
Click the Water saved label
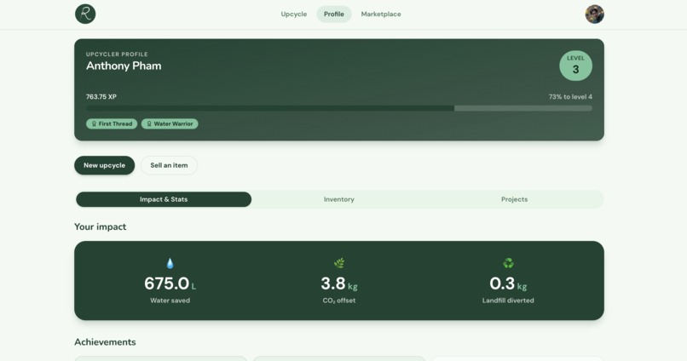[170, 301]
